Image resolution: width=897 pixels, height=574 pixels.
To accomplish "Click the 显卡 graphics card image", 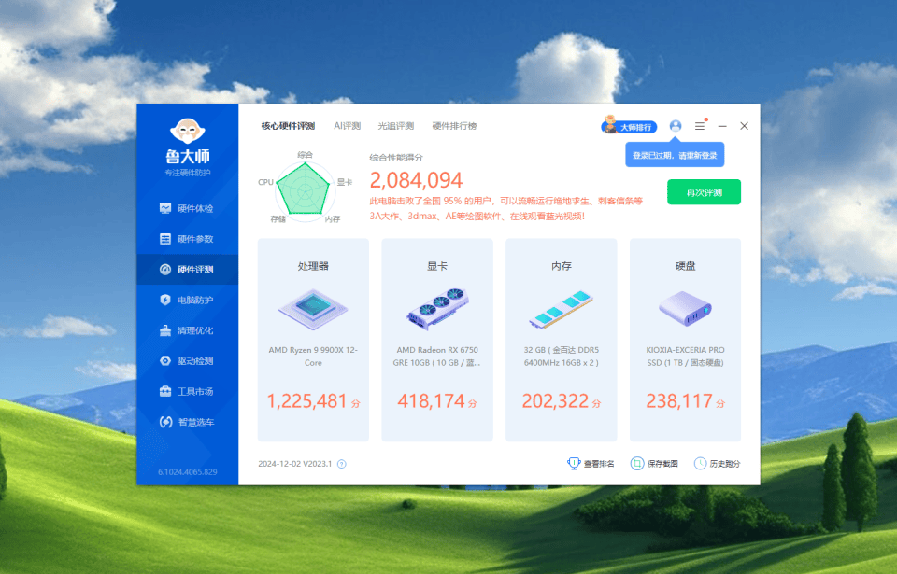I will [437, 307].
